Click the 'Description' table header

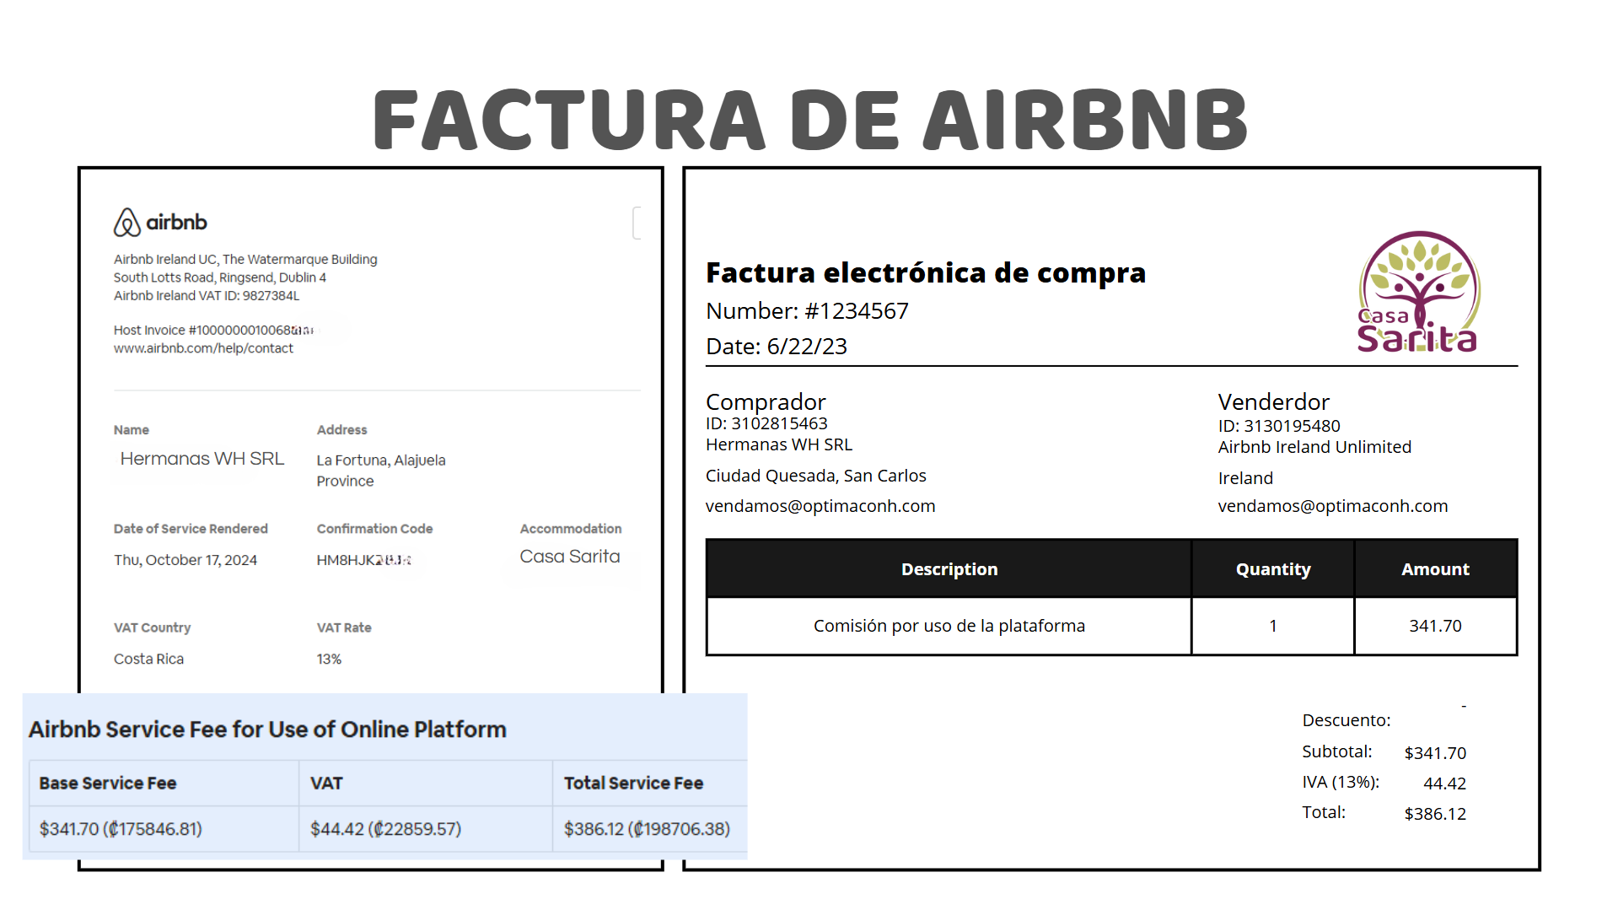coord(949,569)
